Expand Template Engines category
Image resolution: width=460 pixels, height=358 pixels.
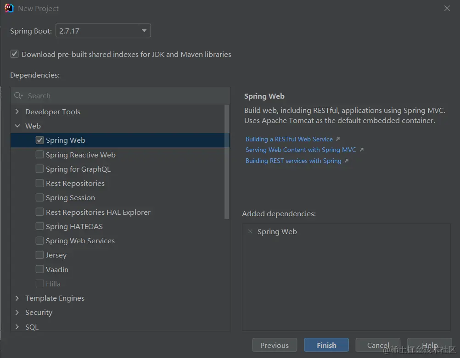tap(17, 298)
